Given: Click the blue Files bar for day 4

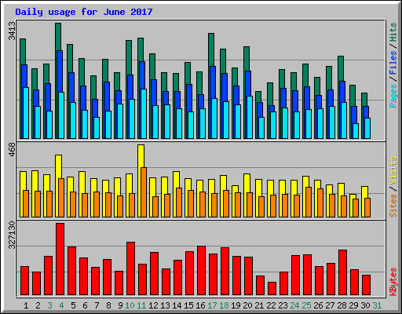Looking at the screenshot, I should (60, 71).
